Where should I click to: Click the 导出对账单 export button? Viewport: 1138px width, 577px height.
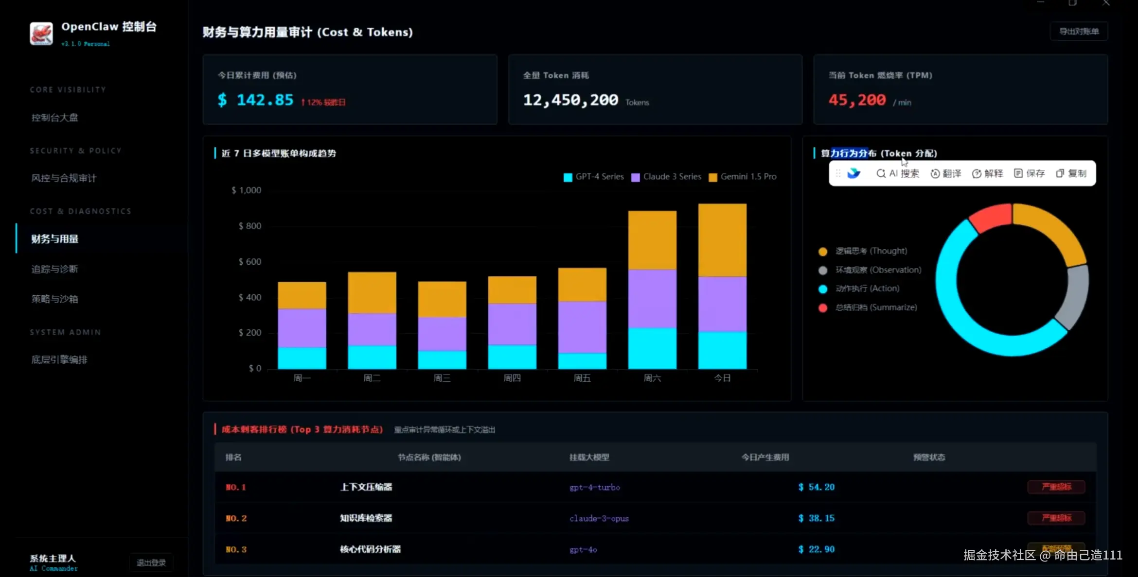click(1079, 32)
